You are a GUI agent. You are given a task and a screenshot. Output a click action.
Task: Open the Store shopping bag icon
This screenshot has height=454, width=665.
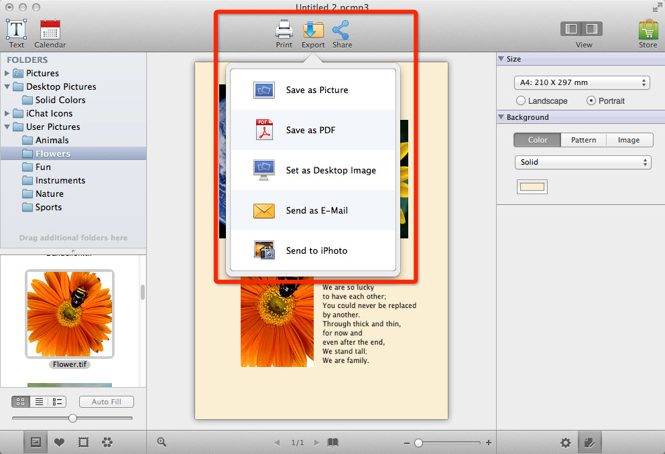click(x=648, y=30)
